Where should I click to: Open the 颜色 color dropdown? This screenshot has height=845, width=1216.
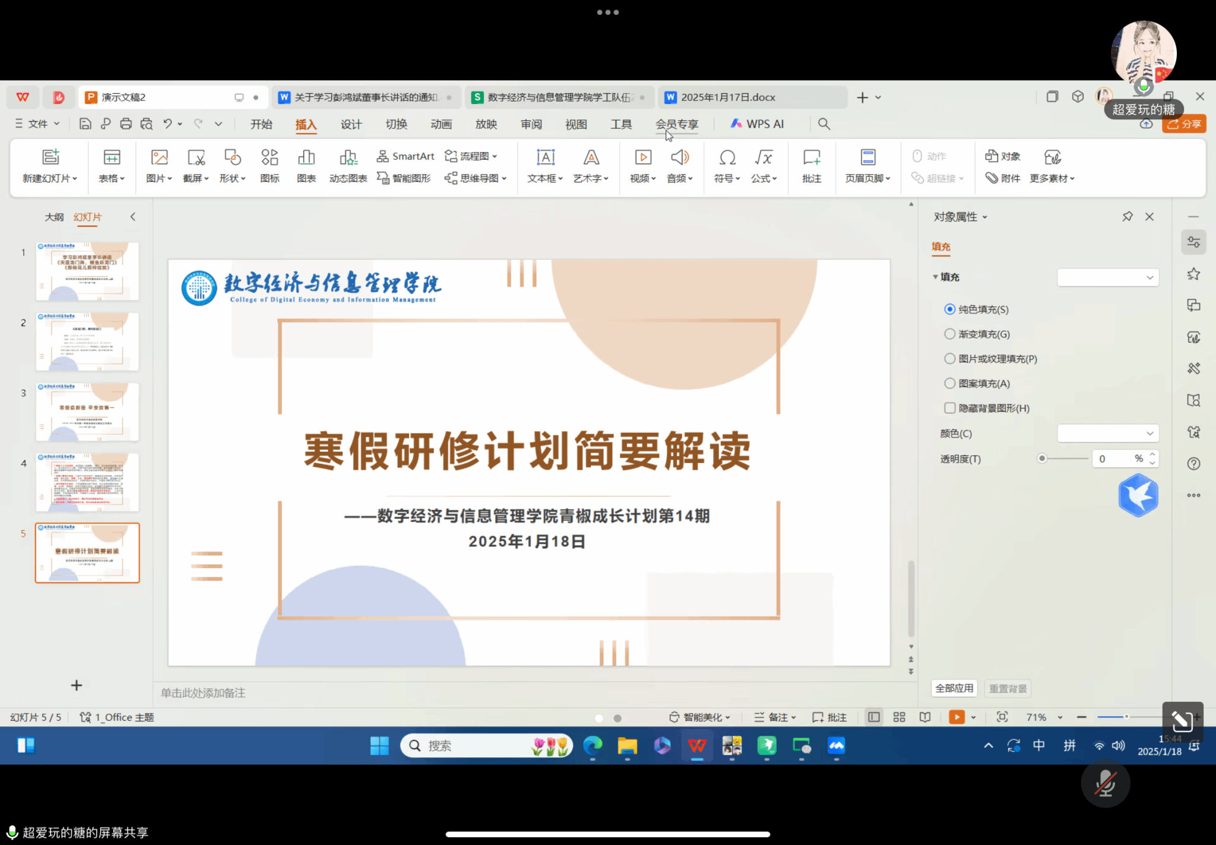click(1107, 433)
